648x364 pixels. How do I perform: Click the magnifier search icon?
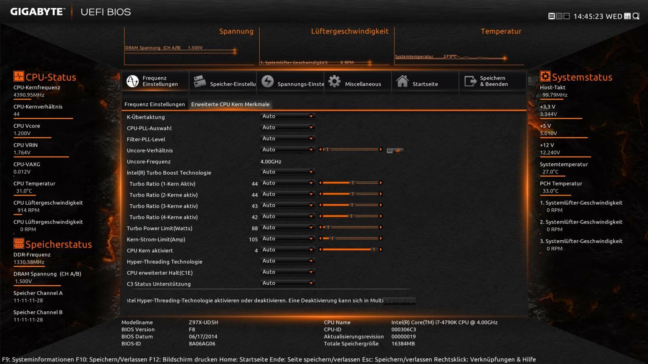636,16
